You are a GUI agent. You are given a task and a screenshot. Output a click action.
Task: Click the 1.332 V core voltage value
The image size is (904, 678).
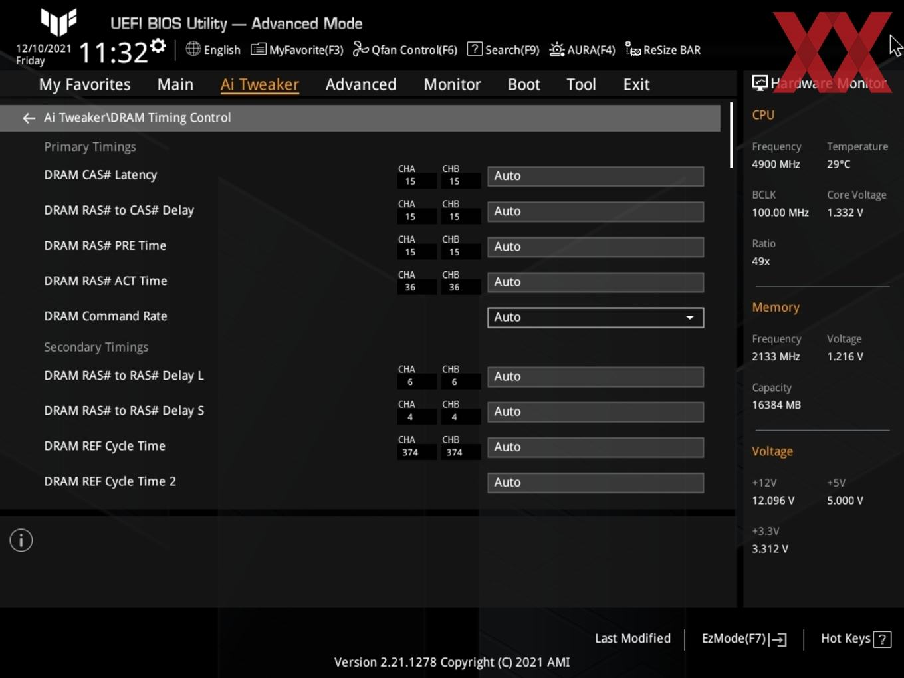coord(845,212)
